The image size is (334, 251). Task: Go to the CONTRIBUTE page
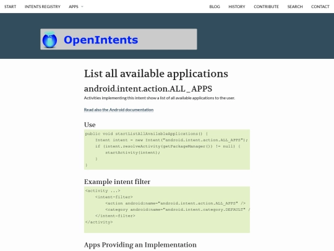tap(266, 7)
